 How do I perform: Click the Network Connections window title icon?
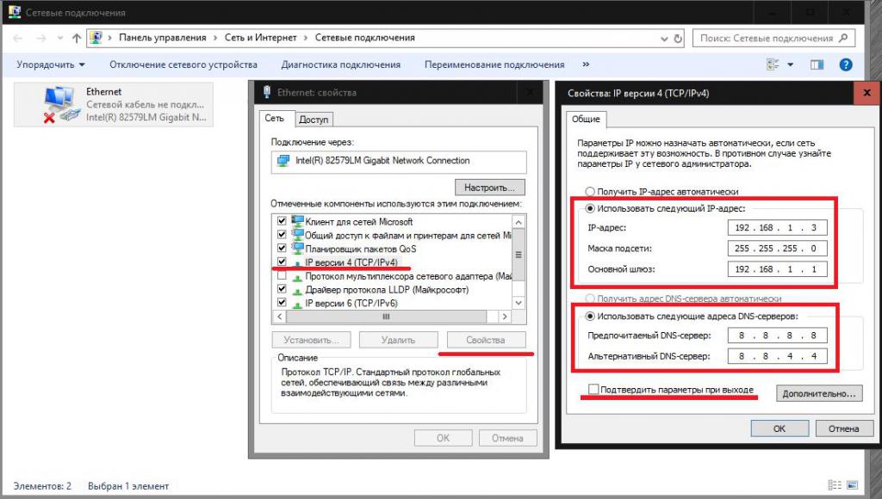[14, 12]
